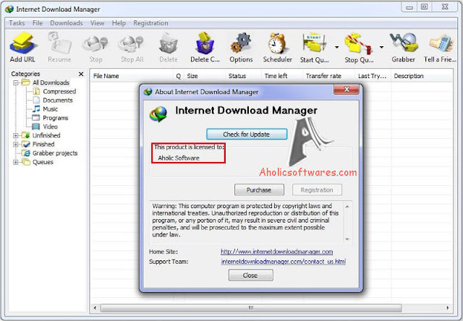Close the Categories panel with X

coord(81,74)
